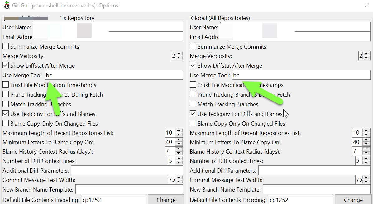Check global Trust File Modification Timestamps option
The height and width of the screenshot is (204, 373).
tap(193, 84)
